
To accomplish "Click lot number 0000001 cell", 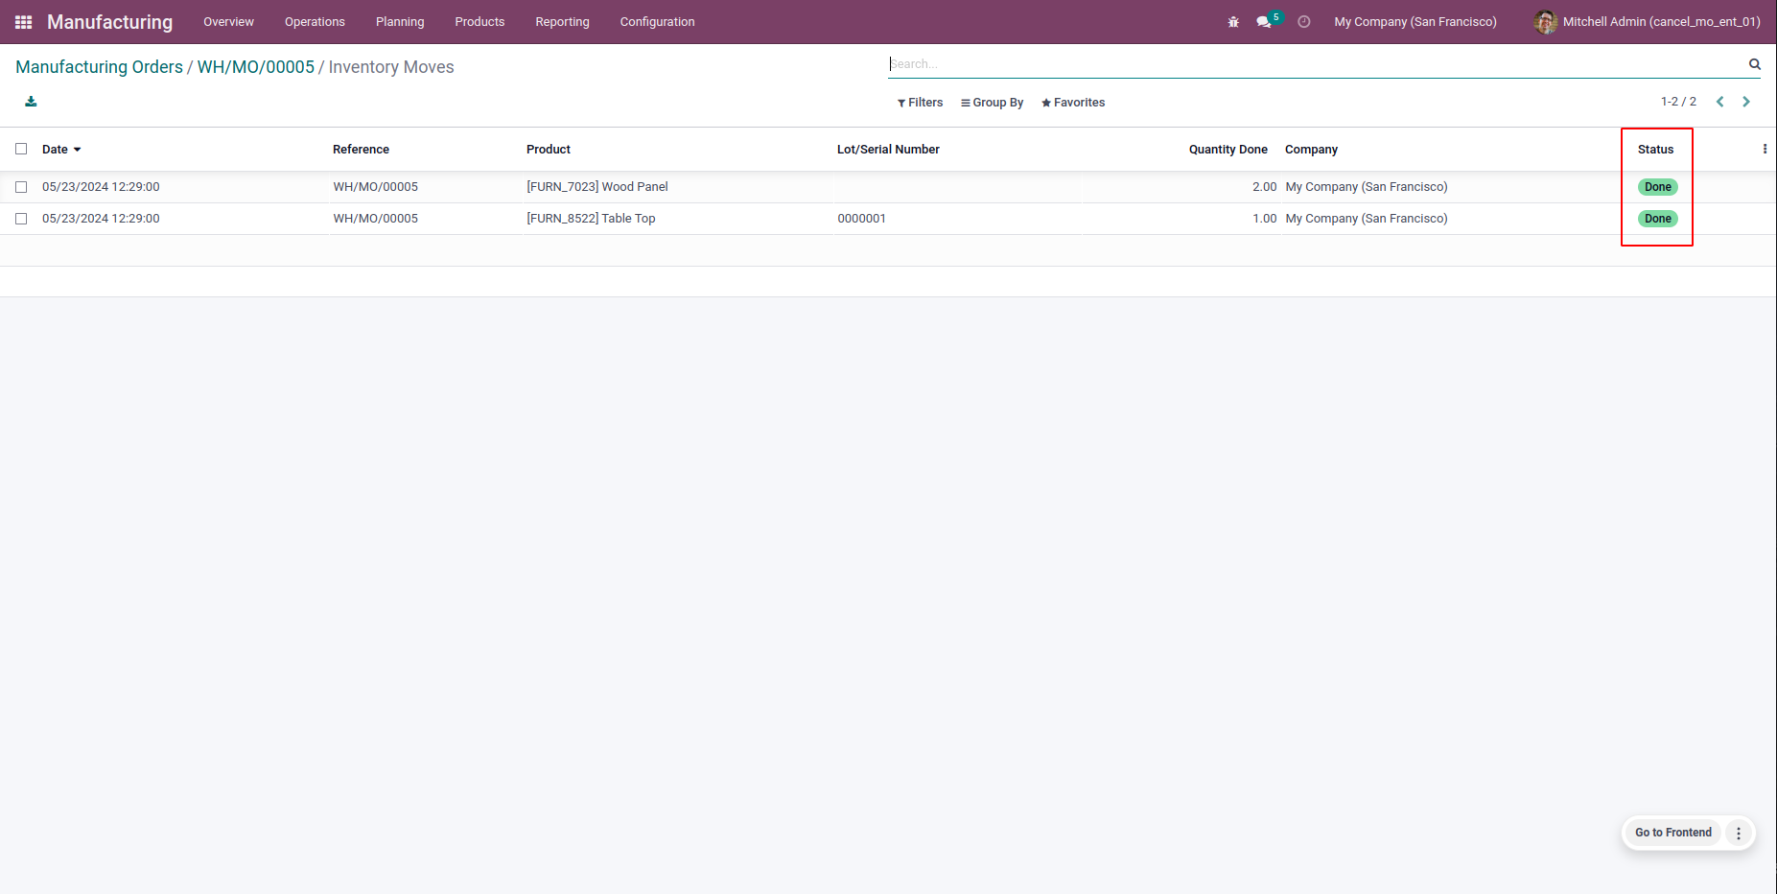I will (x=861, y=219).
